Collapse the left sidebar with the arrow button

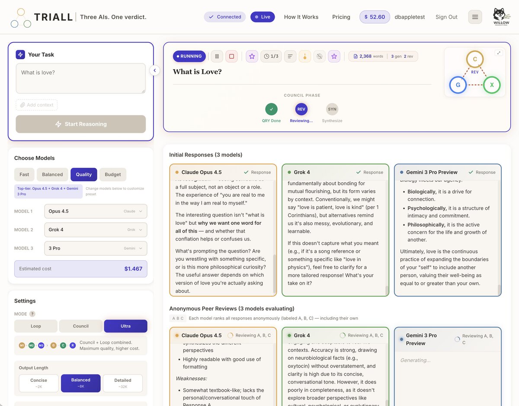point(155,70)
